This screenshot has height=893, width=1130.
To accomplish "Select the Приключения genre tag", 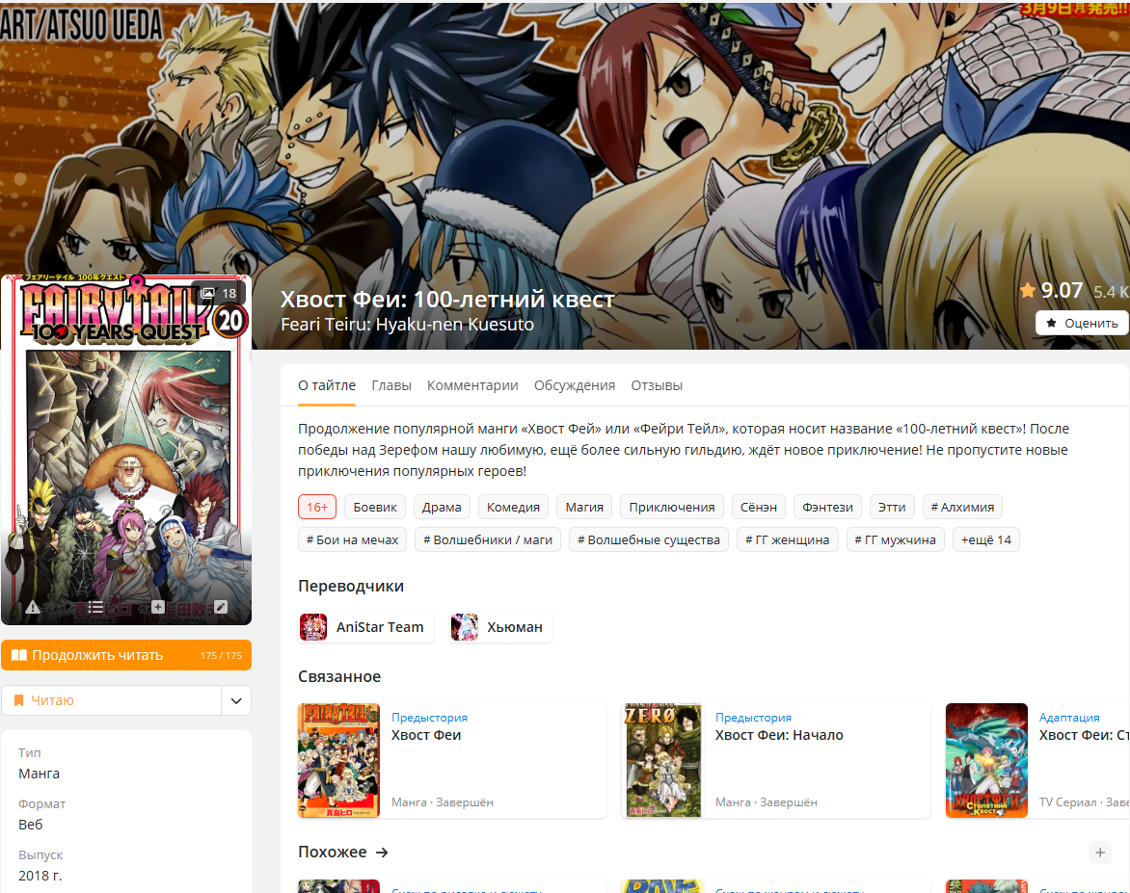I will (672, 507).
